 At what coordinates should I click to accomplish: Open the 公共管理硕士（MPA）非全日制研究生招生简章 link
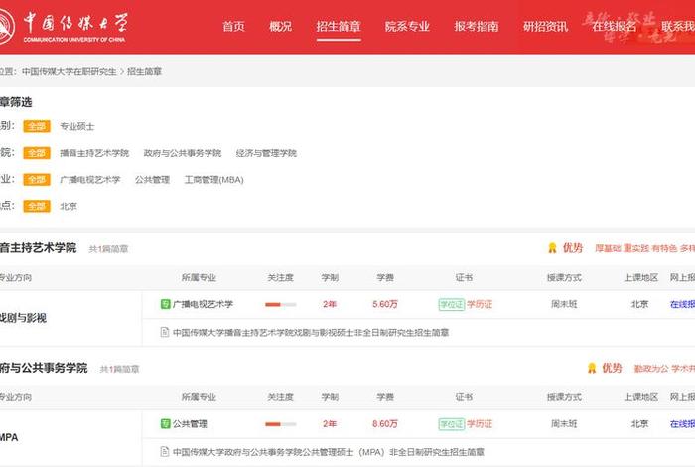click(x=329, y=452)
